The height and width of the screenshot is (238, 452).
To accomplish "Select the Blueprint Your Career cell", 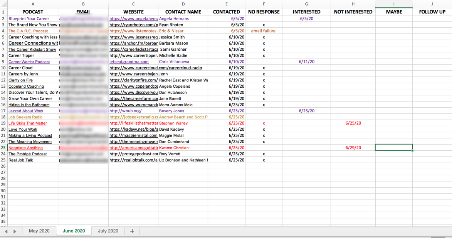I will point(33,19).
